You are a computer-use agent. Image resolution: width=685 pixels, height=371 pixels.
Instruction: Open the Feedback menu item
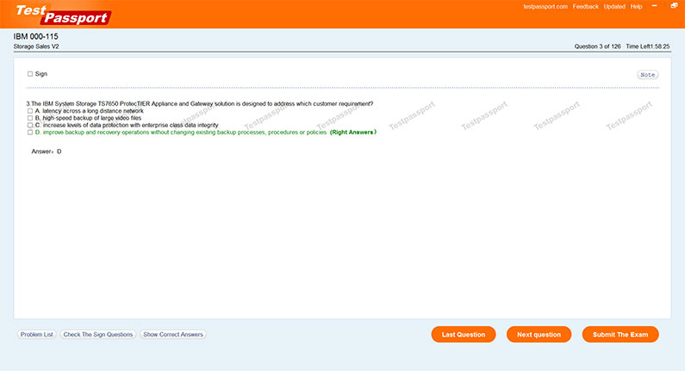pos(586,7)
